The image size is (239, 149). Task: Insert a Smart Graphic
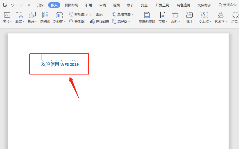(78, 14)
